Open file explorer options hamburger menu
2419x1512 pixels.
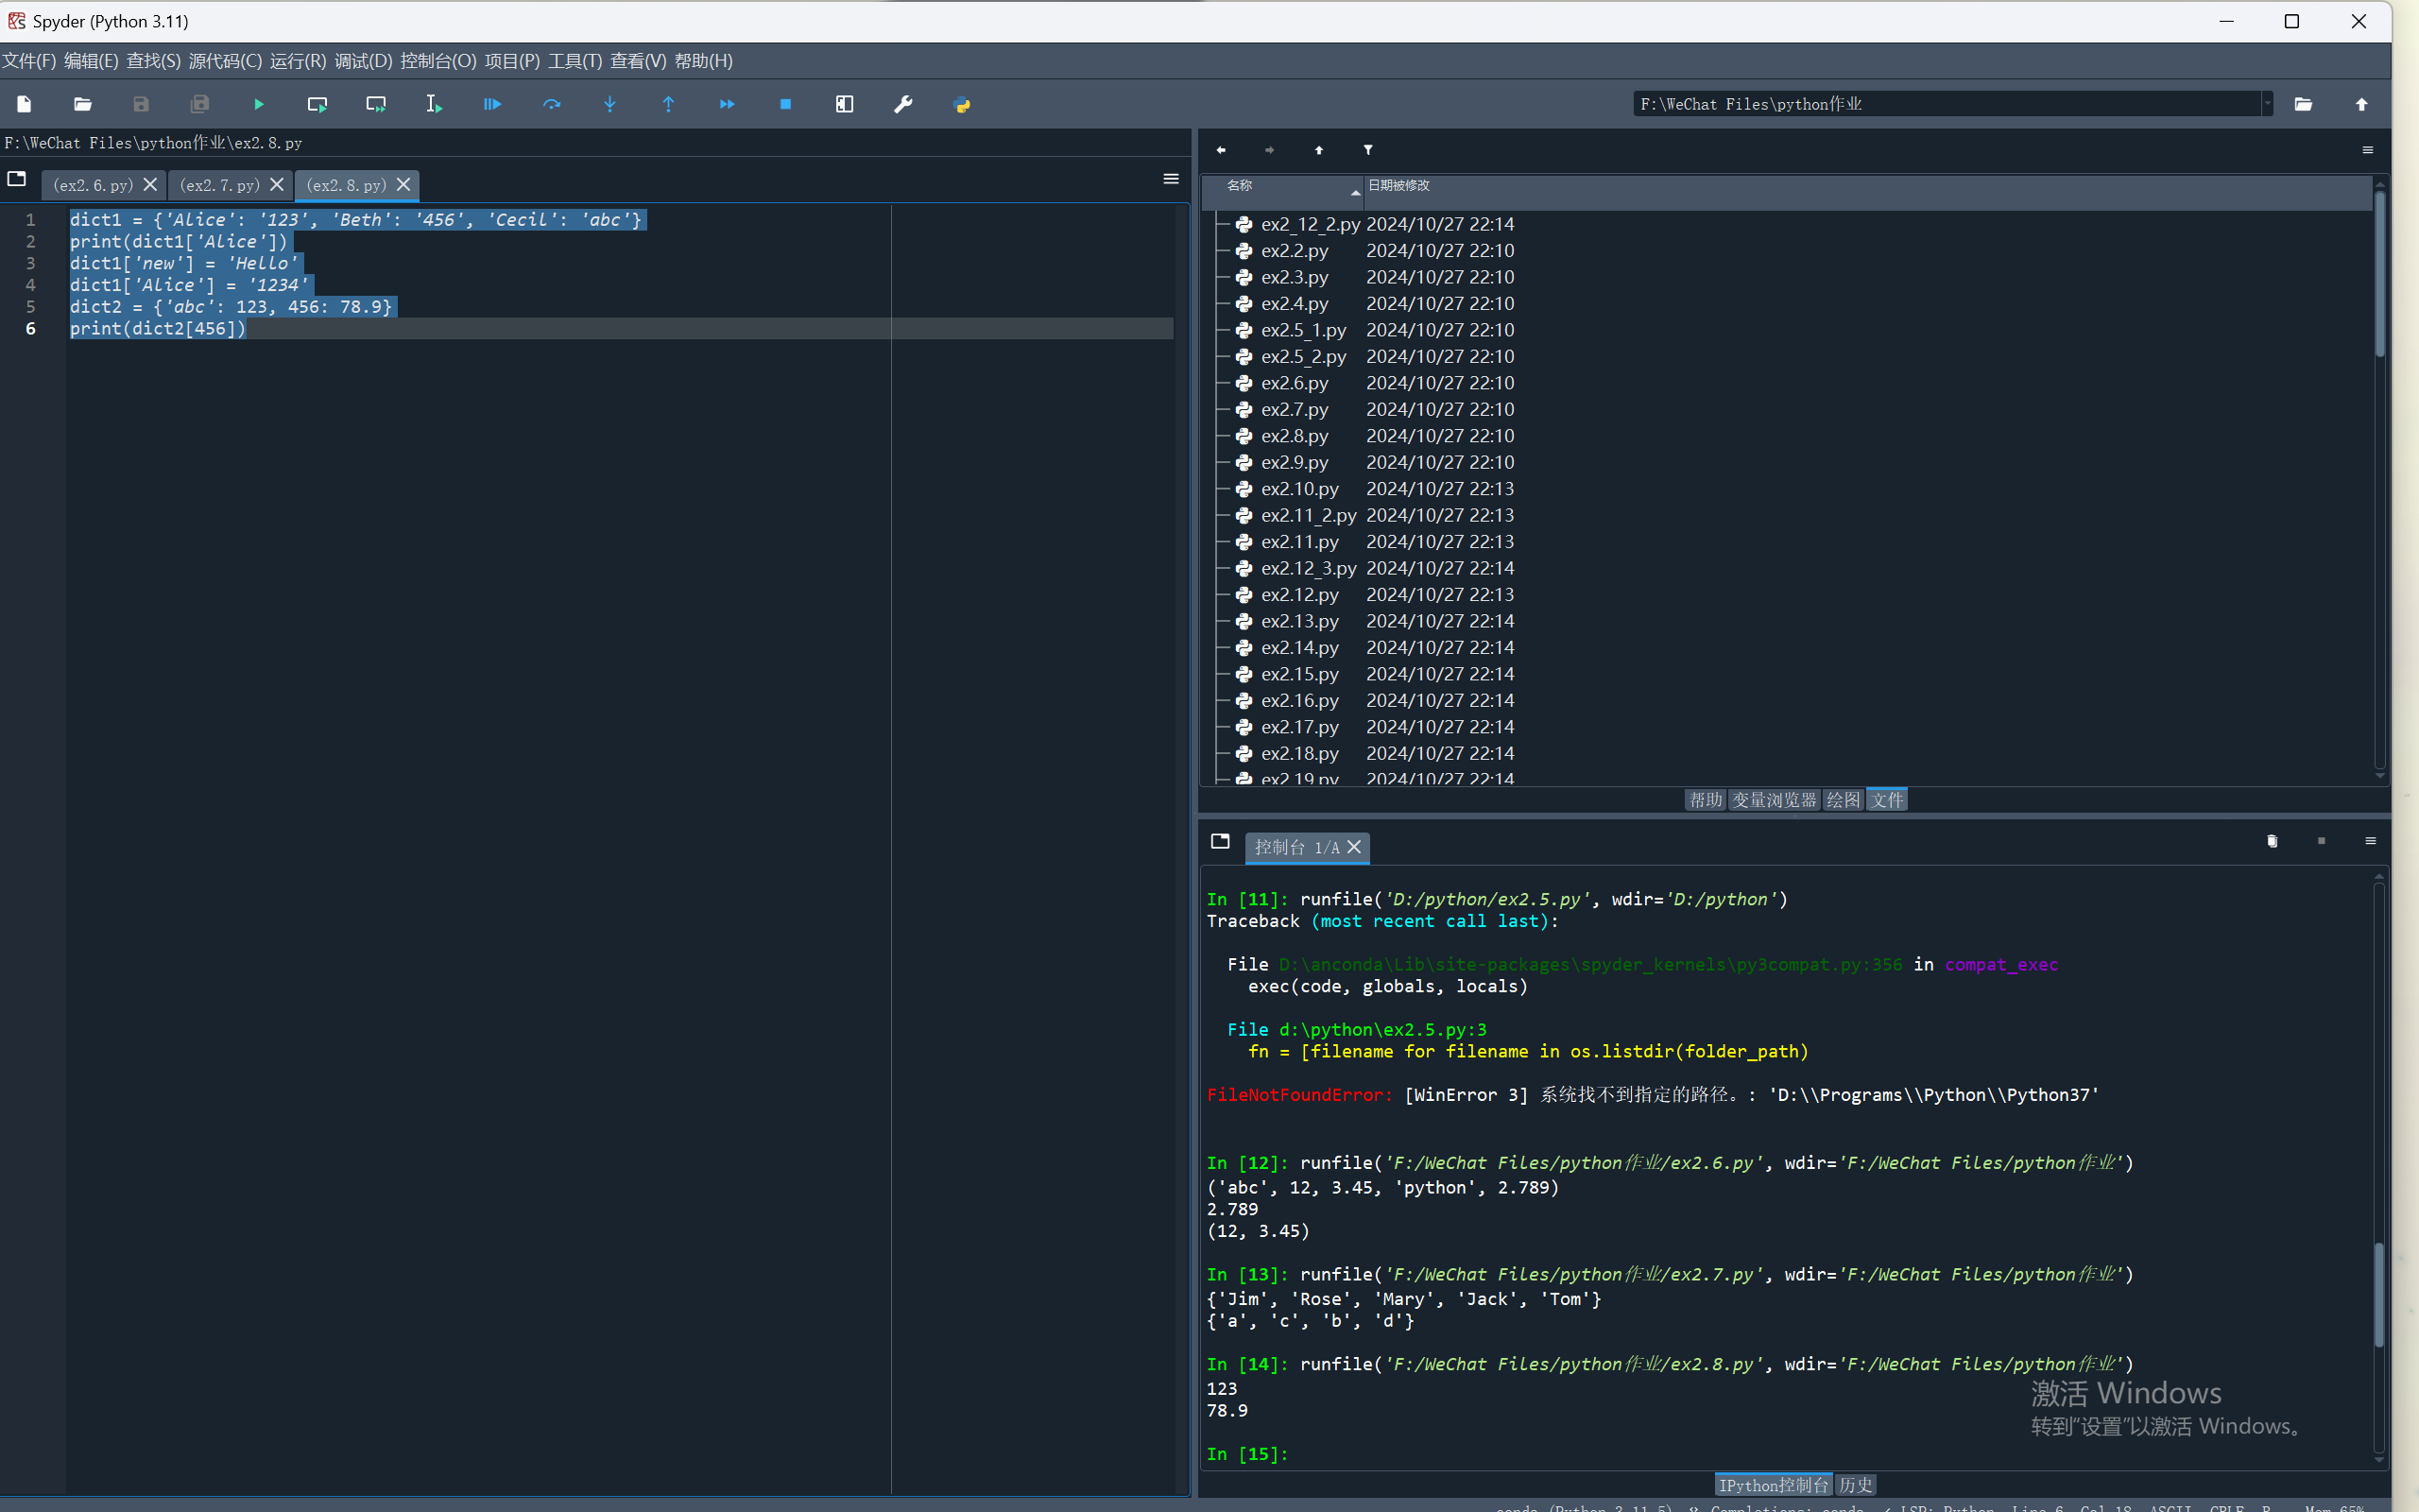tap(2368, 150)
